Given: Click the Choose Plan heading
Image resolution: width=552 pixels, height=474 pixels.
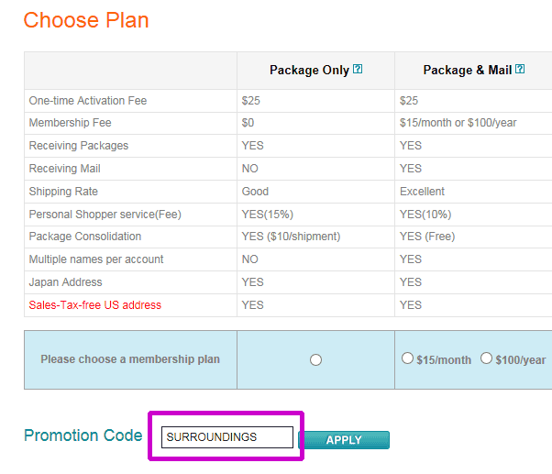Looking at the screenshot, I should pyautogui.click(x=86, y=20).
